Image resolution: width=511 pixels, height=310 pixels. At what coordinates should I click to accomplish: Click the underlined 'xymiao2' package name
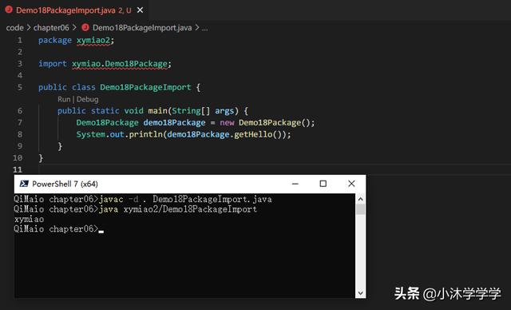click(93, 41)
